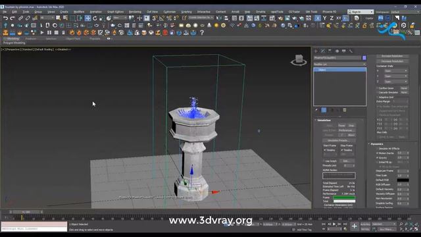Open Phoenix toolbar help question mark
Screen dimensions: 421x237
pos(202,32)
